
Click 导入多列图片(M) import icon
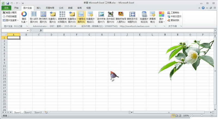pyautogui.click(x=34, y=17)
